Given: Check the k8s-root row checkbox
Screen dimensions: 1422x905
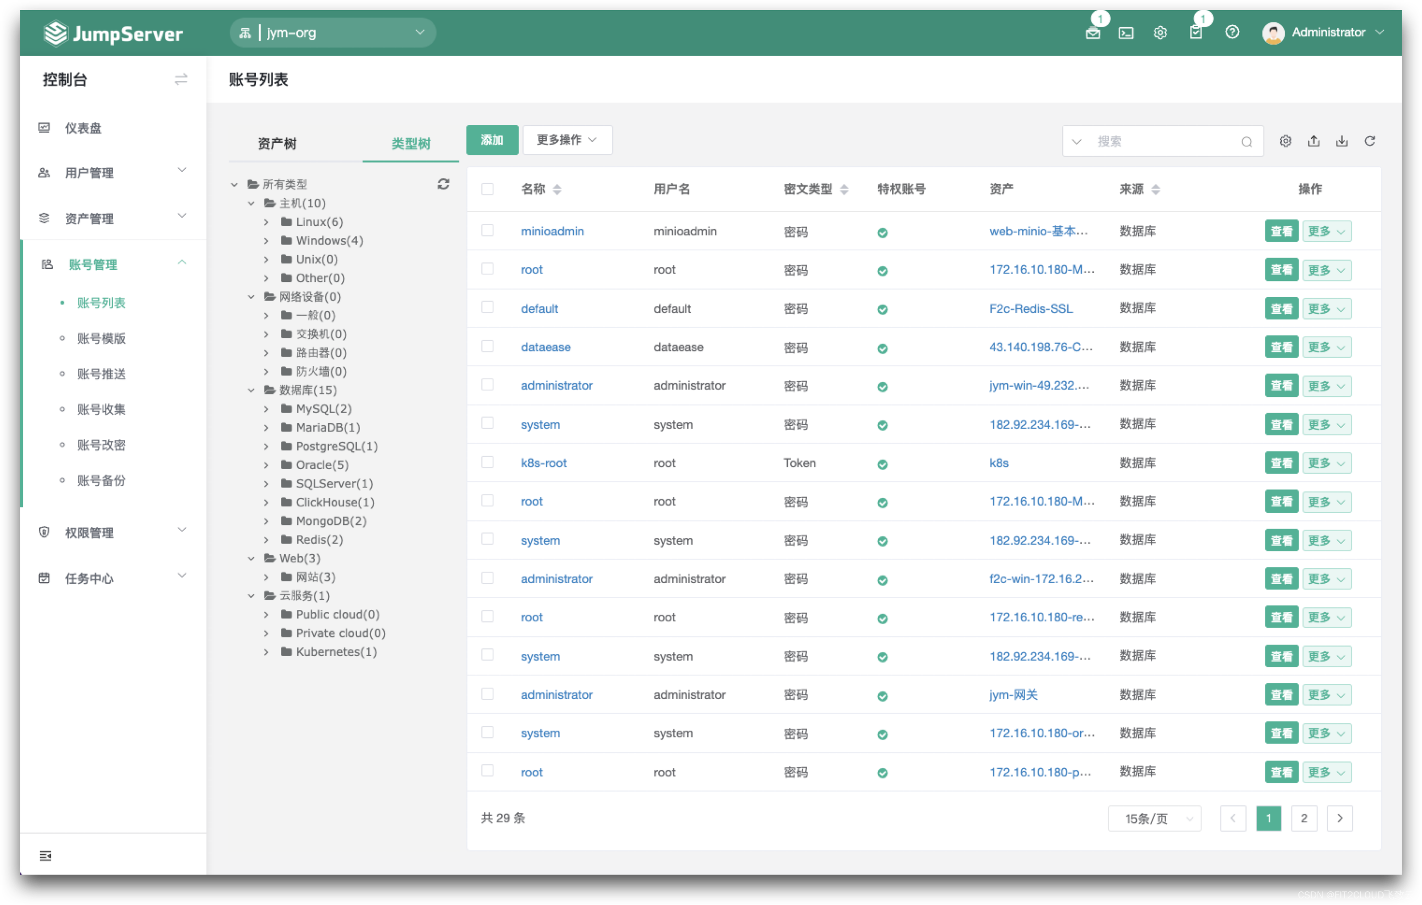Looking at the screenshot, I should pos(487,462).
